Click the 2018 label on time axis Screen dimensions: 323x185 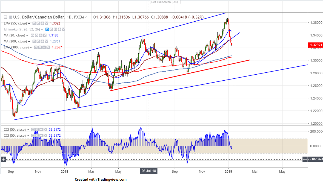click(x=64, y=171)
